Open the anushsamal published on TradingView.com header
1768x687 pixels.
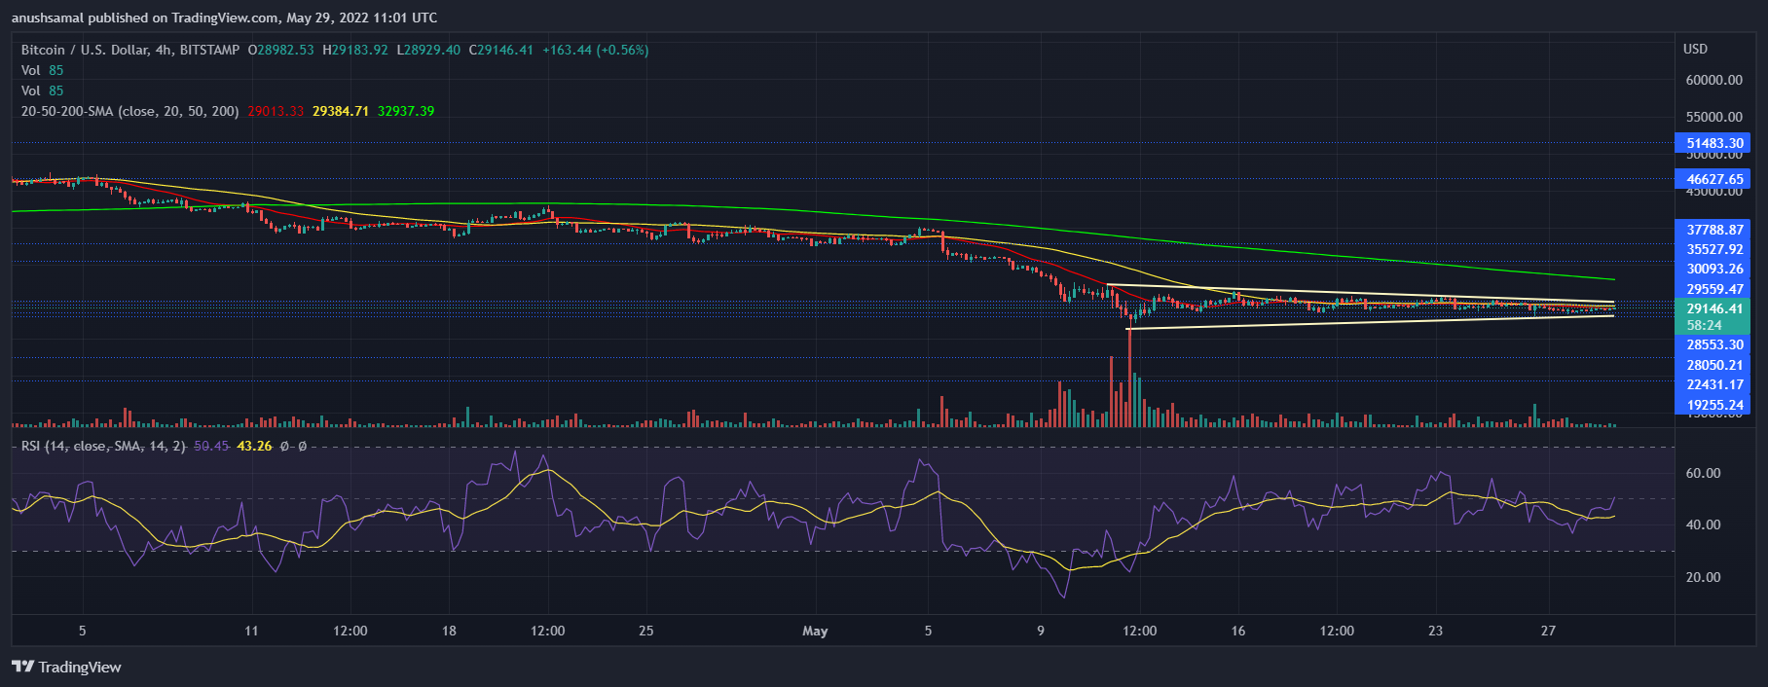pos(224,18)
